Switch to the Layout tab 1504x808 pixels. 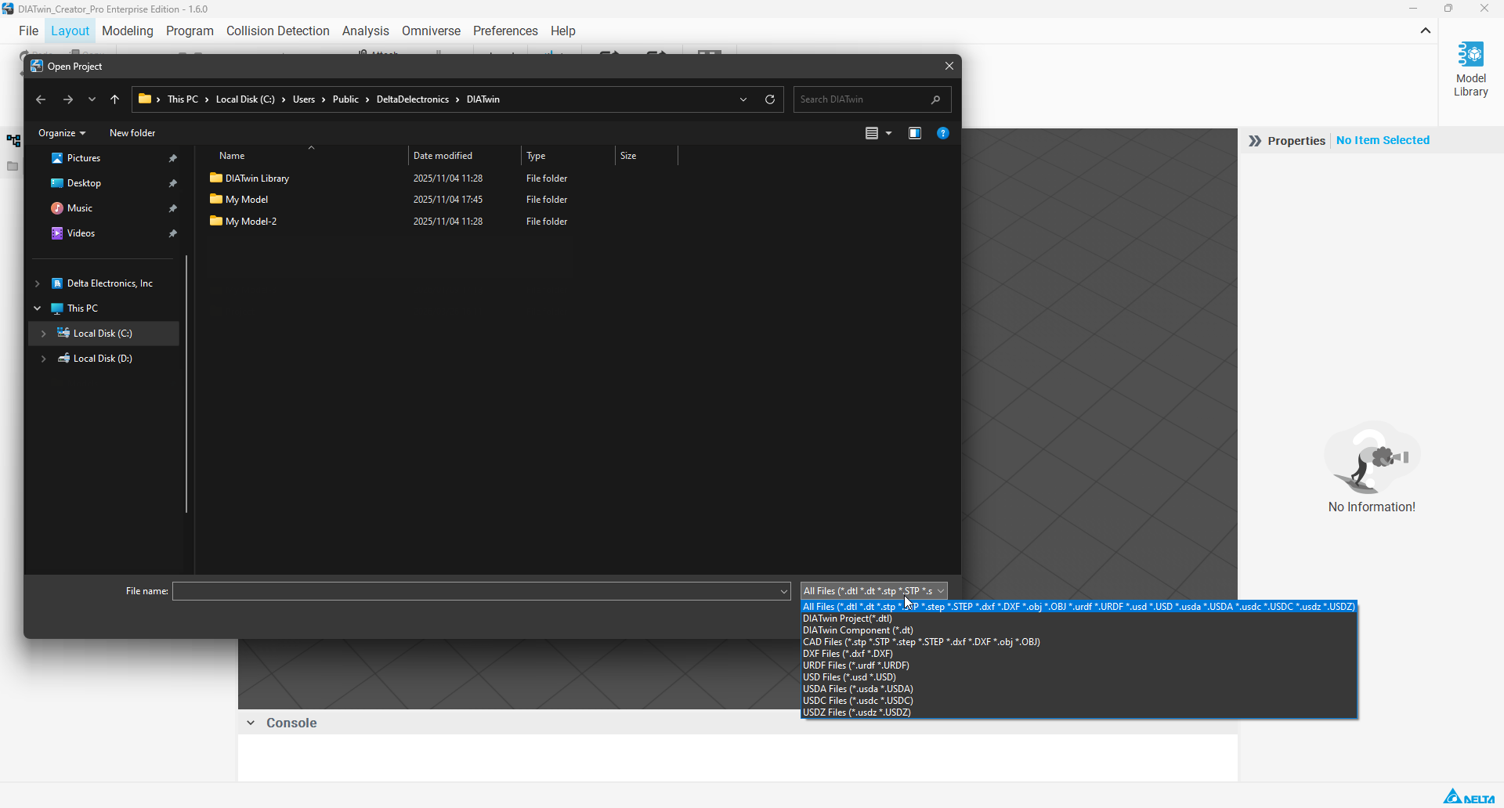[70, 31]
